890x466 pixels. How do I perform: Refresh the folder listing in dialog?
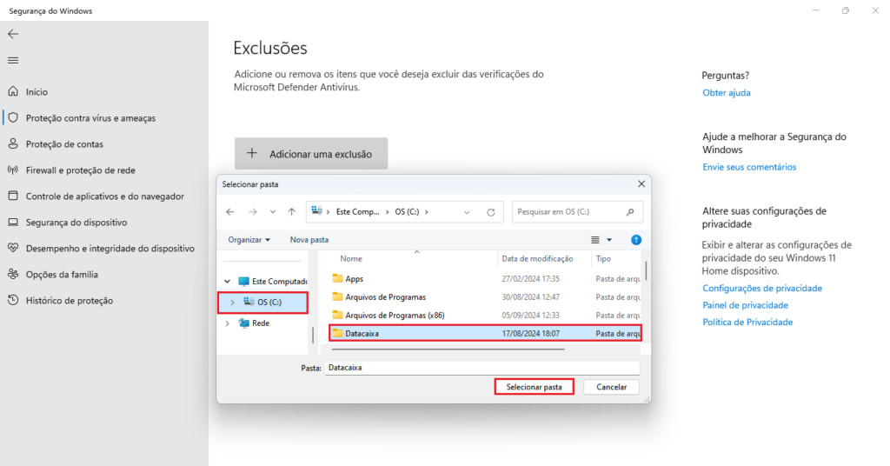(x=491, y=211)
